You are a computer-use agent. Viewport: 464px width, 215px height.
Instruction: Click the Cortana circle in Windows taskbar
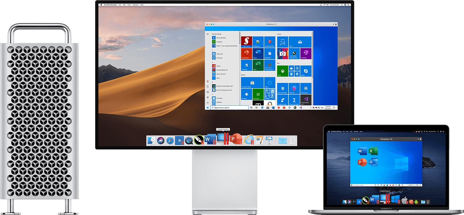251,107
